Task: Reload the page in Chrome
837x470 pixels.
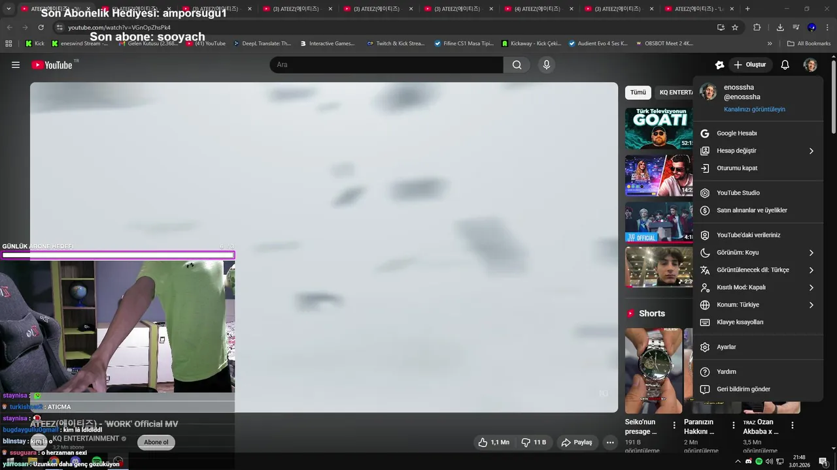Action: (41, 27)
